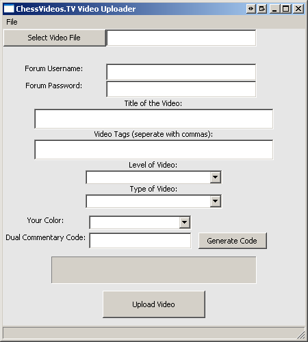Open the Type of Video dropdown arrow

click(216, 201)
